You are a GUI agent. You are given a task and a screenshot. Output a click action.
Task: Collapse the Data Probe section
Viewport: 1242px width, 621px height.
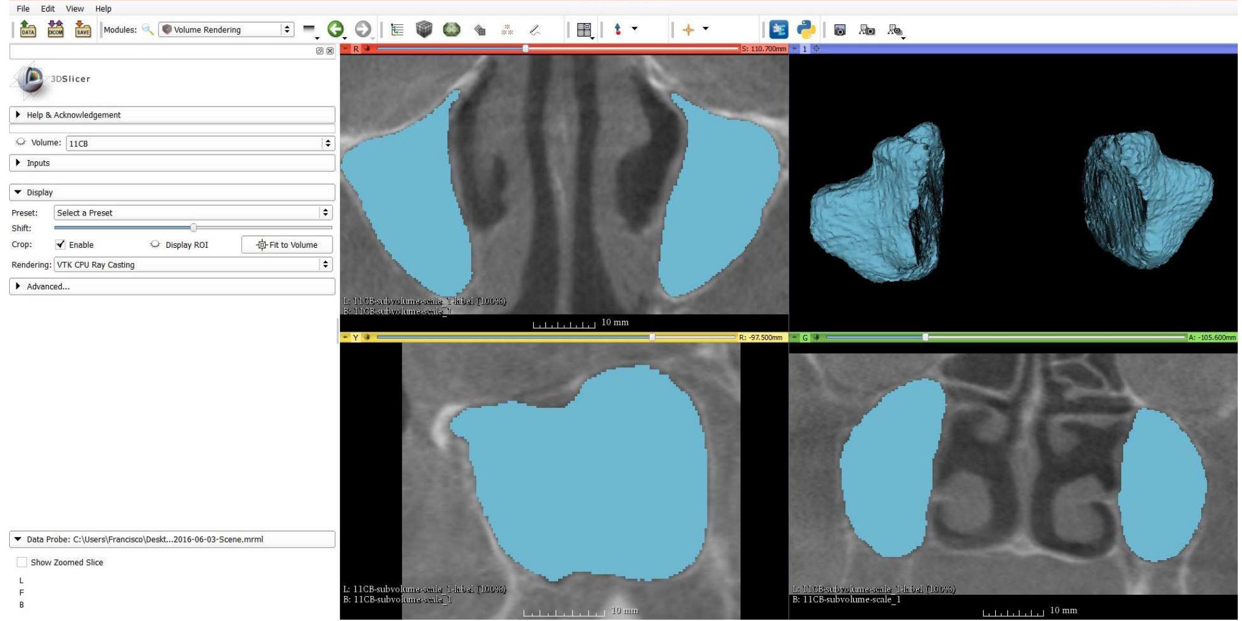[x=172, y=539]
